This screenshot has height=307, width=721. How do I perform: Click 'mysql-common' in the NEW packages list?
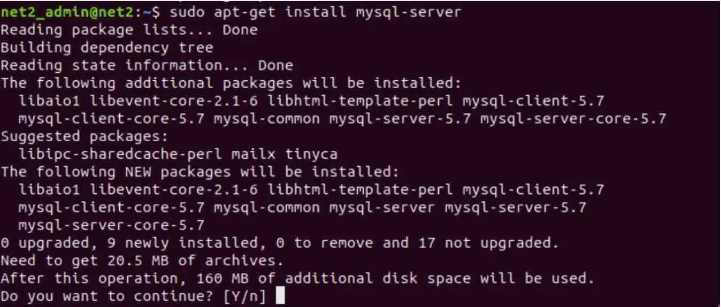pyautogui.click(x=271, y=207)
